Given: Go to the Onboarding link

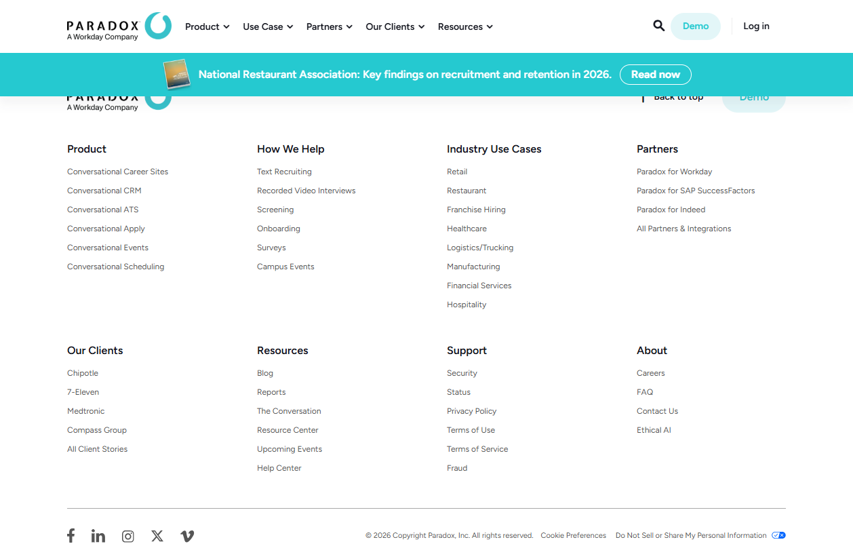Looking at the screenshot, I should (x=278, y=229).
